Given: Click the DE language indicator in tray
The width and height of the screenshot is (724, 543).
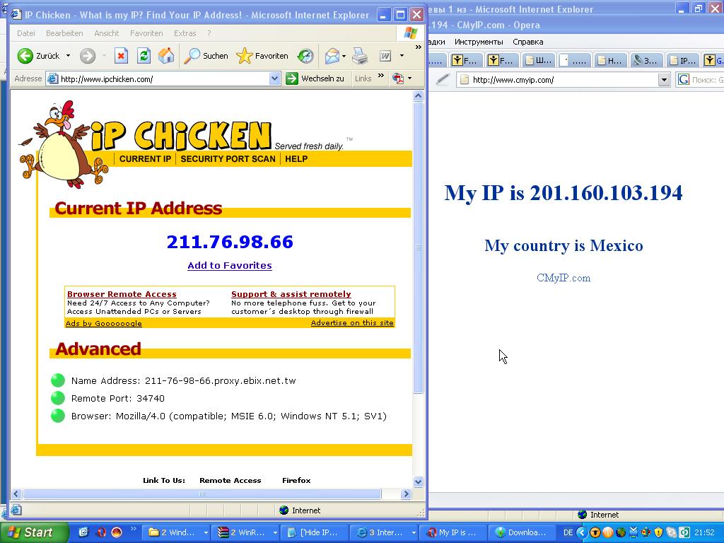Looking at the screenshot, I should pyautogui.click(x=568, y=532).
